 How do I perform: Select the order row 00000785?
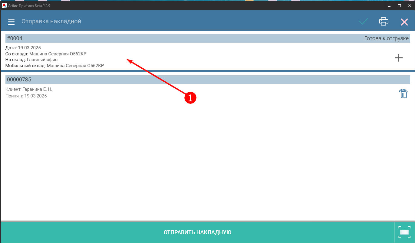pyautogui.click(x=19, y=80)
